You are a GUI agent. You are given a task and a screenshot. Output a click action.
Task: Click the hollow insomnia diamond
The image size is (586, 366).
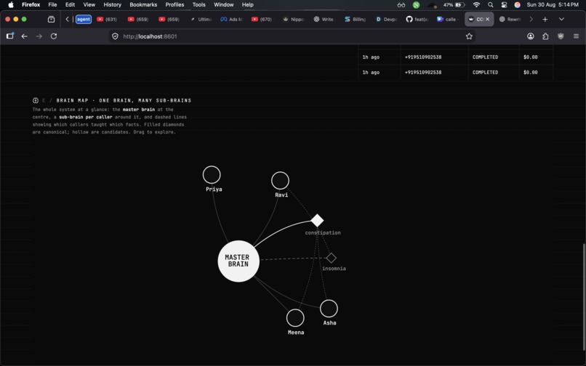point(331,258)
